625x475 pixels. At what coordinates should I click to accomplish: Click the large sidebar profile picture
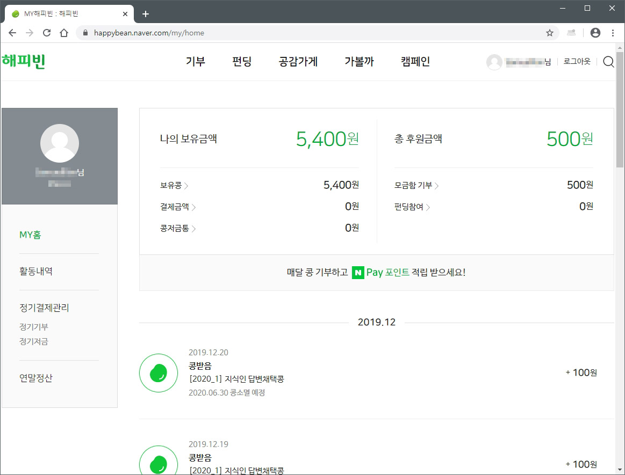[x=60, y=143]
